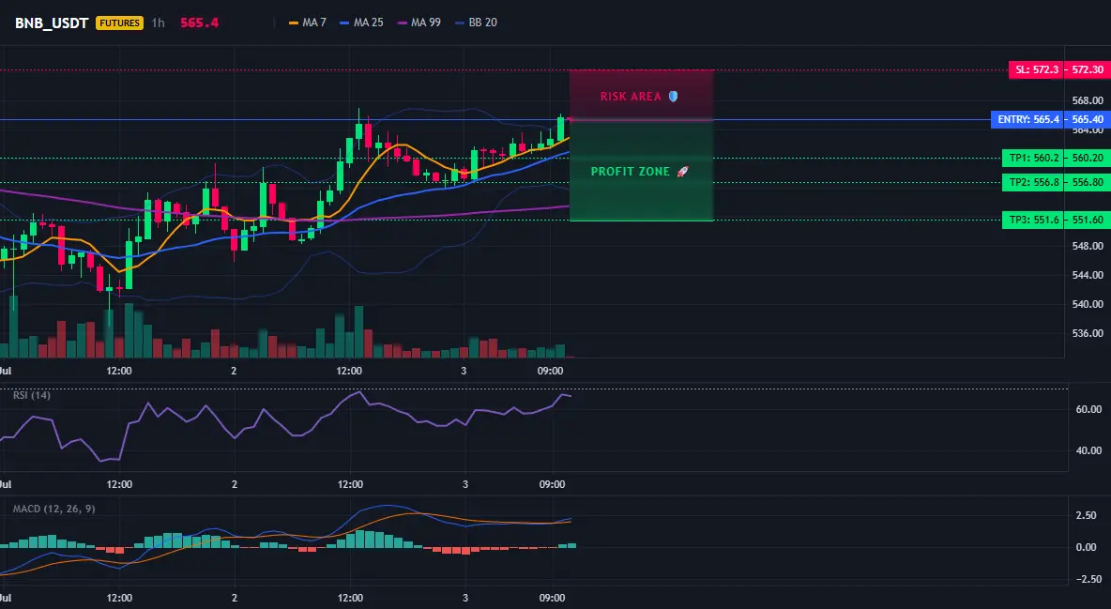Select the 1h timeframe label
Image resolution: width=1111 pixels, height=609 pixels.
pyautogui.click(x=158, y=23)
